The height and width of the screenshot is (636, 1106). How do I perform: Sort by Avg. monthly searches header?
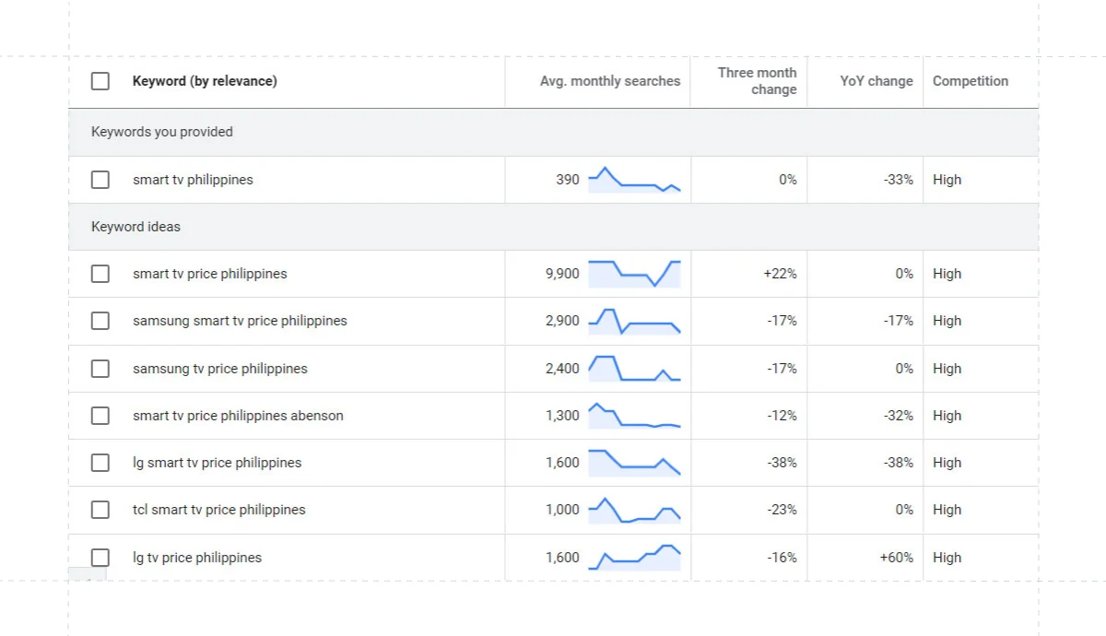[x=610, y=81]
